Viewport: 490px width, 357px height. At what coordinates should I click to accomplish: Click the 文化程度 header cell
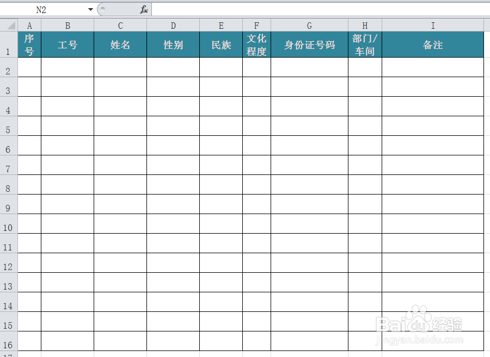pyautogui.click(x=256, y=44)
